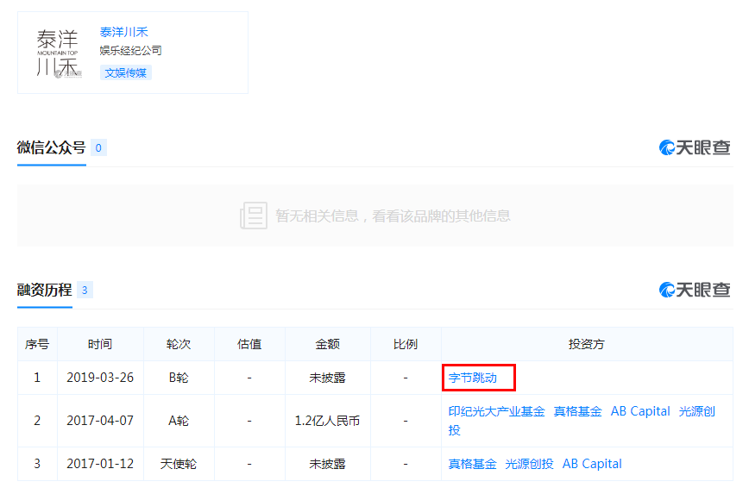The height and width of the screenshot is (494, 749).
Task: Click the 时间 column header
Action: (100, 344)
